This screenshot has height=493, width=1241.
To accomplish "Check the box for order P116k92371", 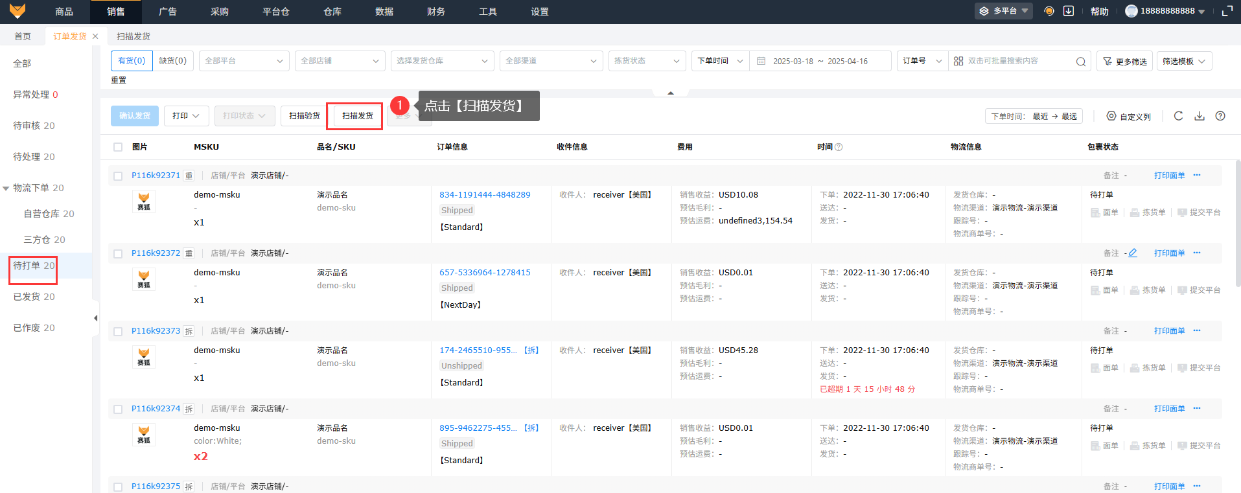I will point(118,176).
